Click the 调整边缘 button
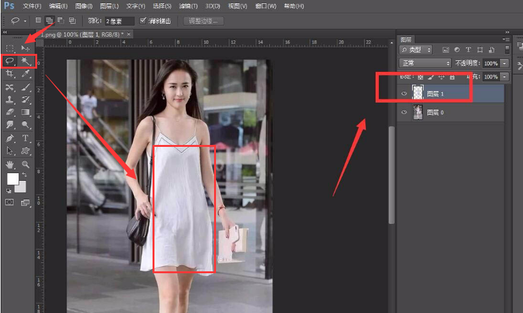This screenshot has height=313, width=523. [x=203, y=21]
